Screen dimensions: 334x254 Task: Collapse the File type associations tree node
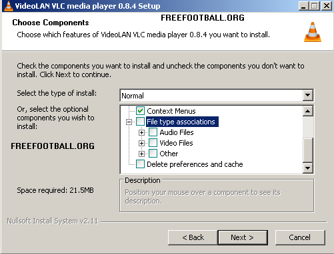point(129,122)
